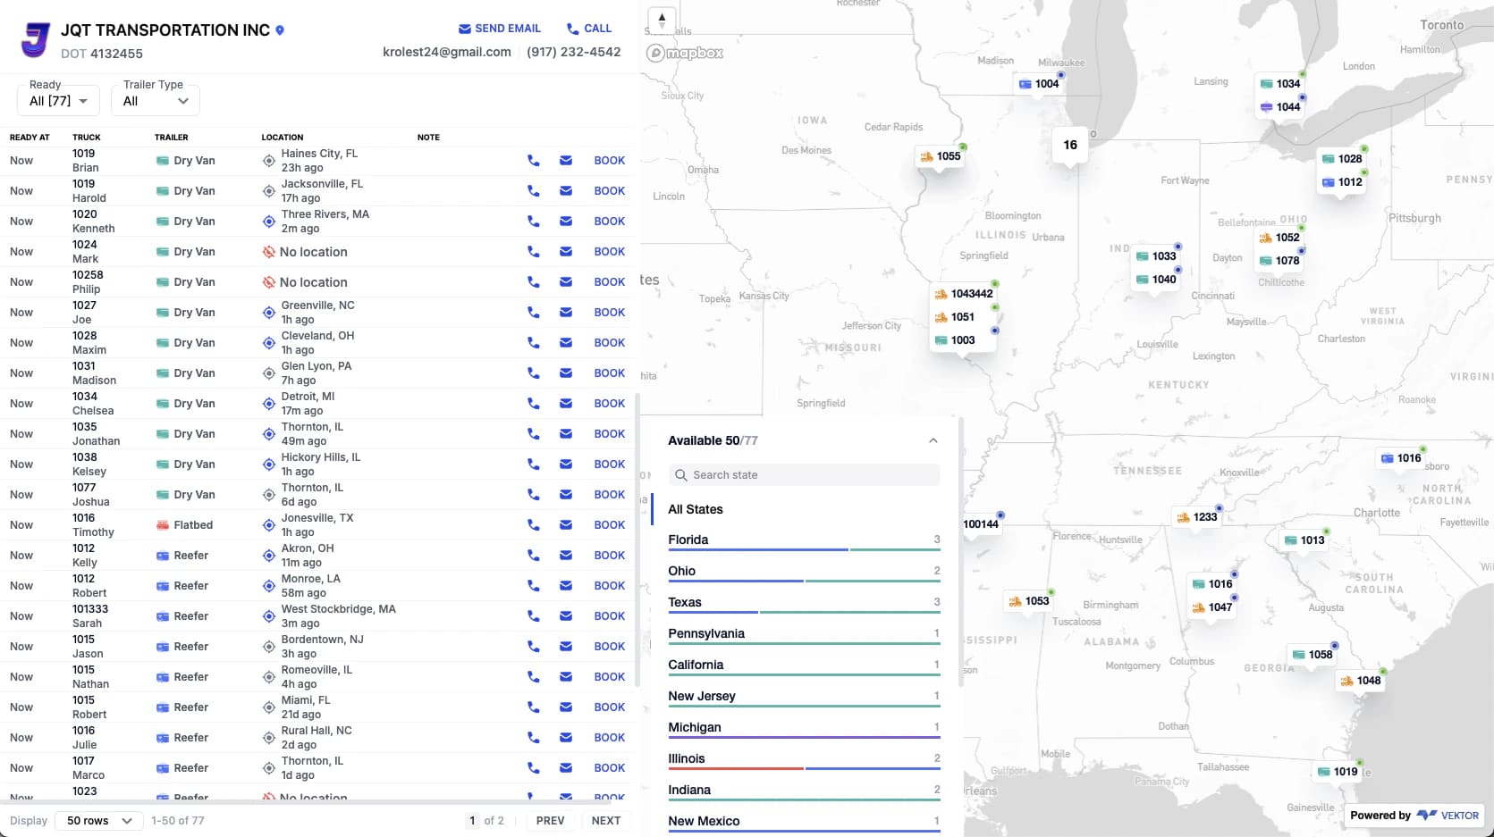Click the Send Email button
The width and height of the screenshot is (1494, 837).
[500, 29]
